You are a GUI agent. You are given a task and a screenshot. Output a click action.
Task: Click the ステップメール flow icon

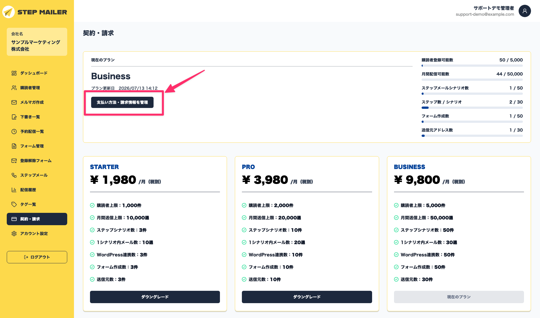[14, 175]
